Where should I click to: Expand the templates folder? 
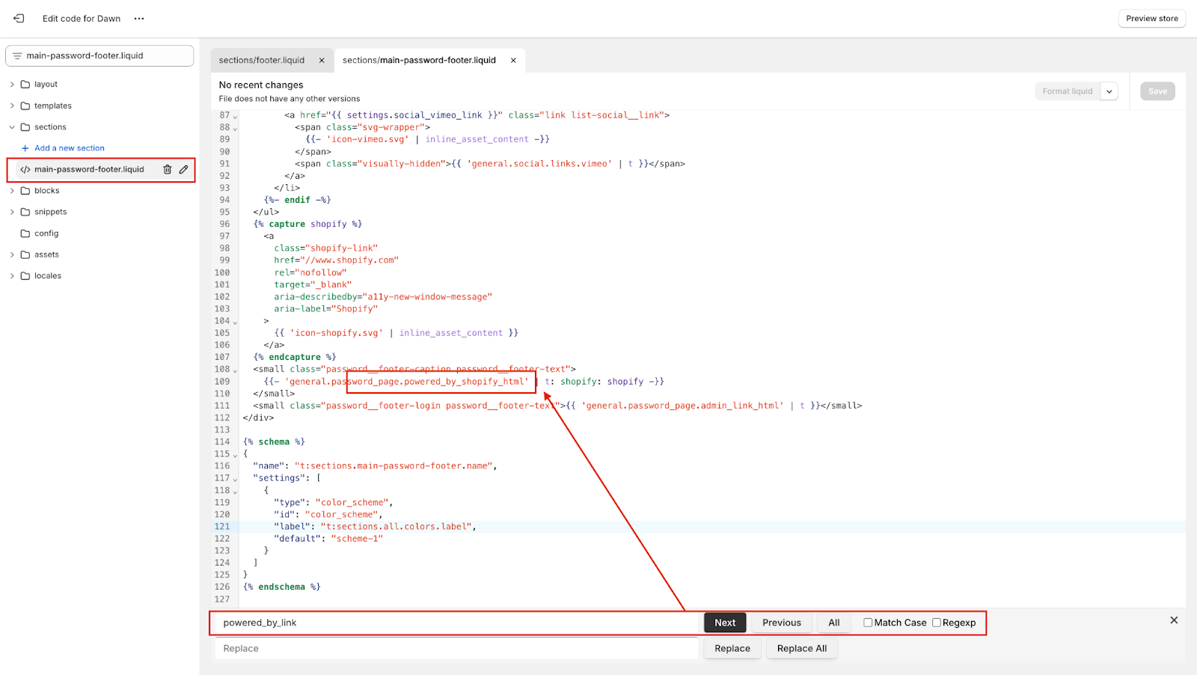pyautogui.click(x=12, y=106)
